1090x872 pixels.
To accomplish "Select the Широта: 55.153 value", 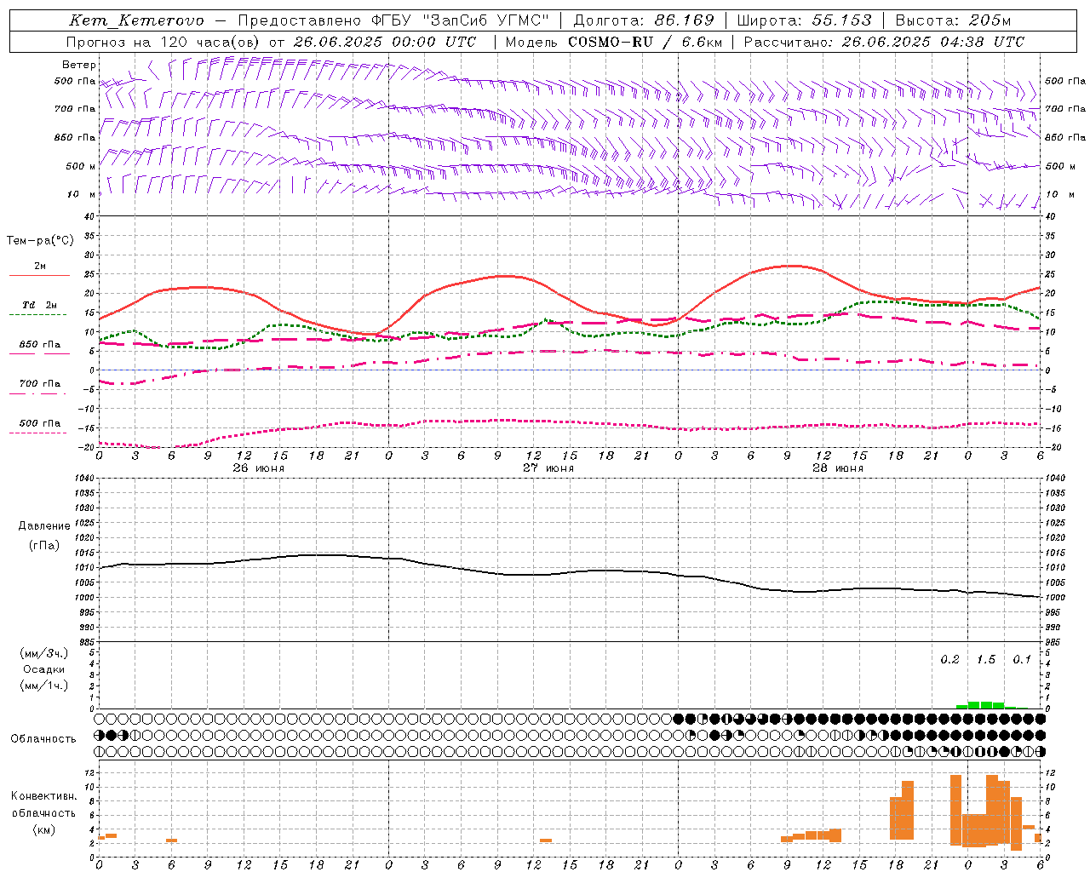I will pyautogui.click(x=804, y=20).
